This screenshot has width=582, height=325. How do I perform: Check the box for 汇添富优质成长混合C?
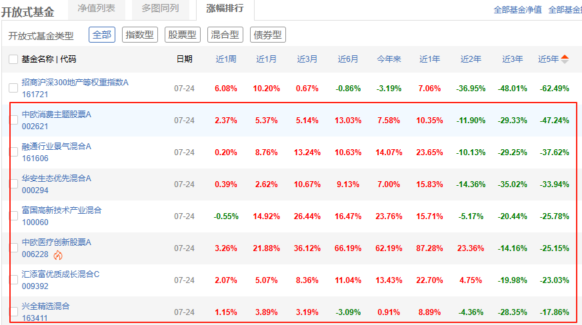point(13,279)
